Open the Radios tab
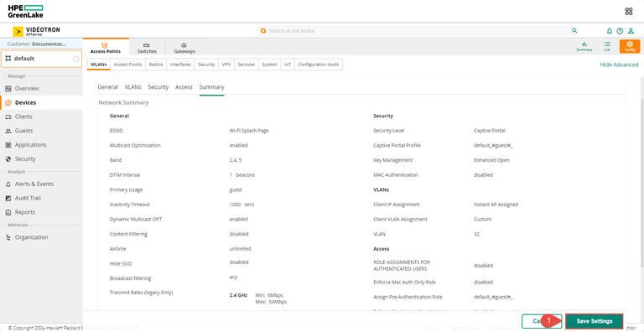The width and height of the screenshot is (644, 332). [156, 65]
